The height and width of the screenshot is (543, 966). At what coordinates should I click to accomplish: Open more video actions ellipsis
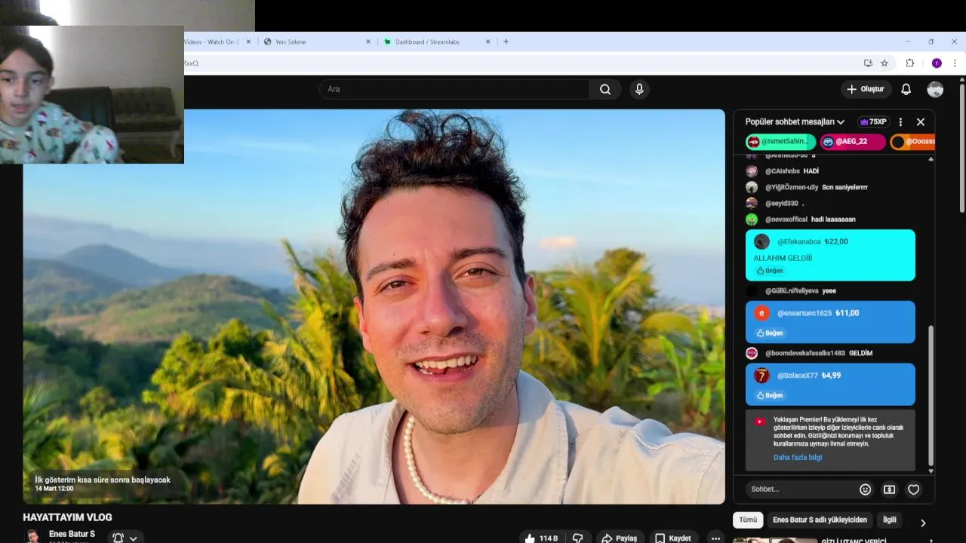pos(715,538)
